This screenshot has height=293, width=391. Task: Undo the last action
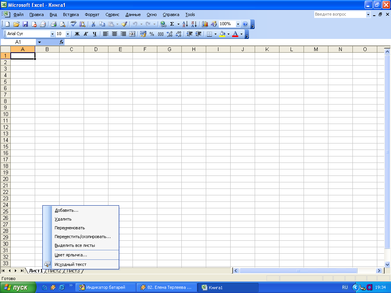coord(135,24)
